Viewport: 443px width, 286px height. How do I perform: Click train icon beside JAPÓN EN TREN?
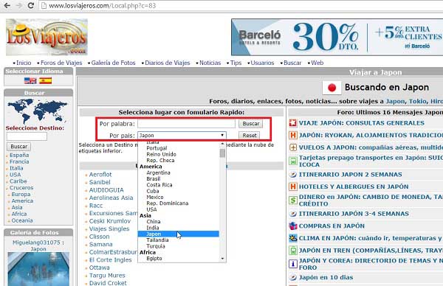pos(293,251)
